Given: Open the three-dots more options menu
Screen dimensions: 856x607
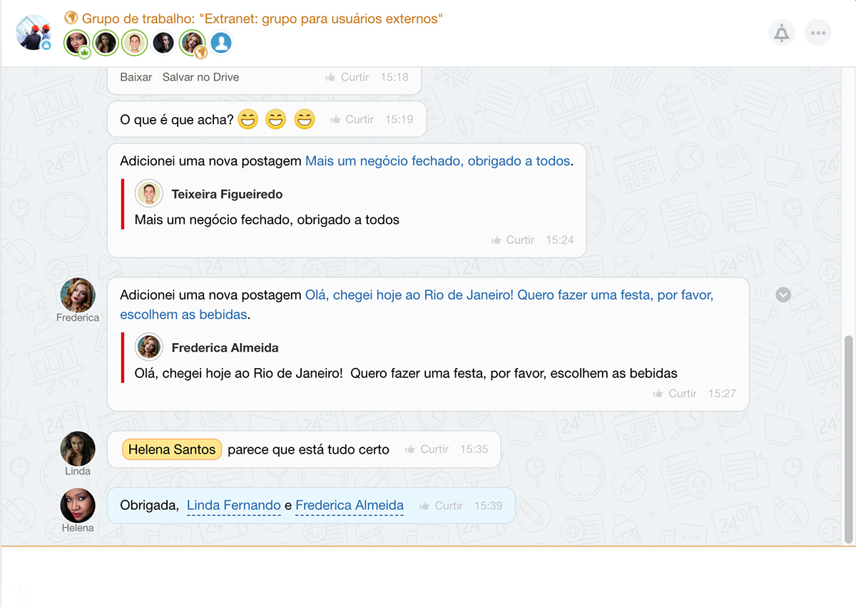Looking at the screenshot, I should click(817, 33).
